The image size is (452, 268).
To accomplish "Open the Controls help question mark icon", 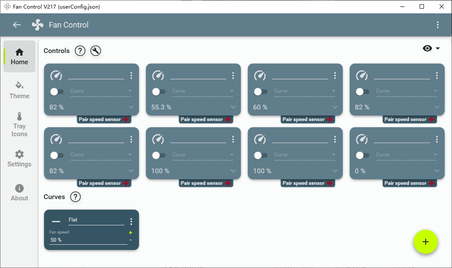I will click(x=80, y=51).
